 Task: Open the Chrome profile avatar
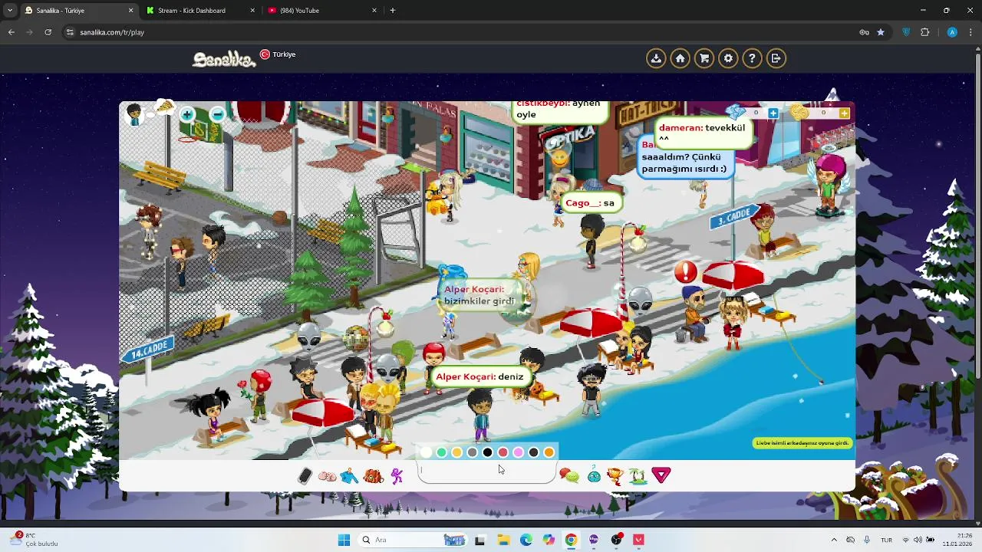[x=952, y=32]
